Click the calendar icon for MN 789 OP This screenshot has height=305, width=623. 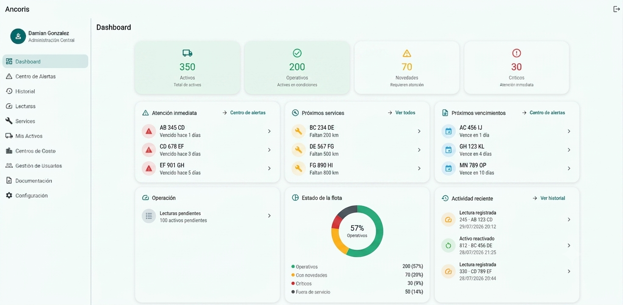(448, 169)
